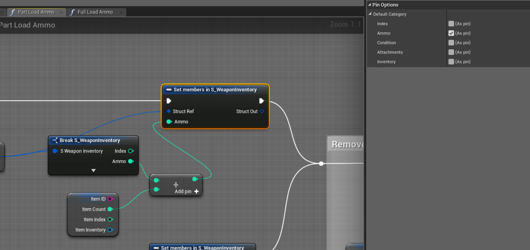Click the Item Count green output pin
The width and height of the screenshot is (530, 250).
(110, 209)
